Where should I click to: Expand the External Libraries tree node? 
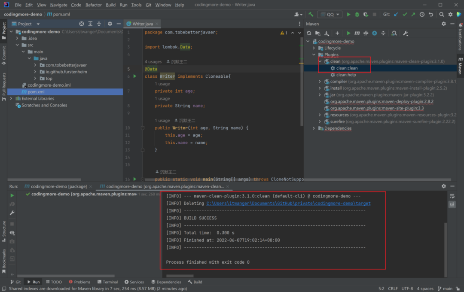(x=11, y=98)
